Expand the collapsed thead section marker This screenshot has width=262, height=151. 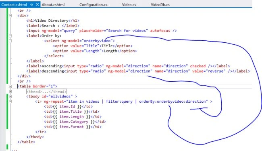click(x=10, y=91)
